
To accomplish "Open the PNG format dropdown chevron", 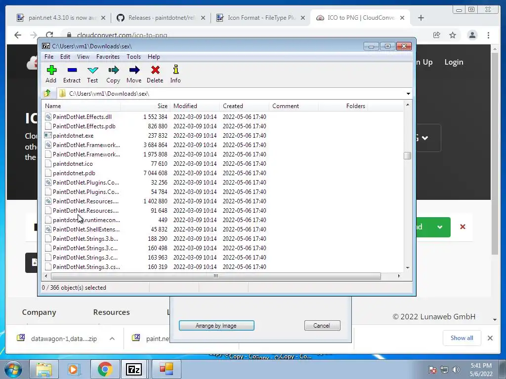I will (425, 138).
